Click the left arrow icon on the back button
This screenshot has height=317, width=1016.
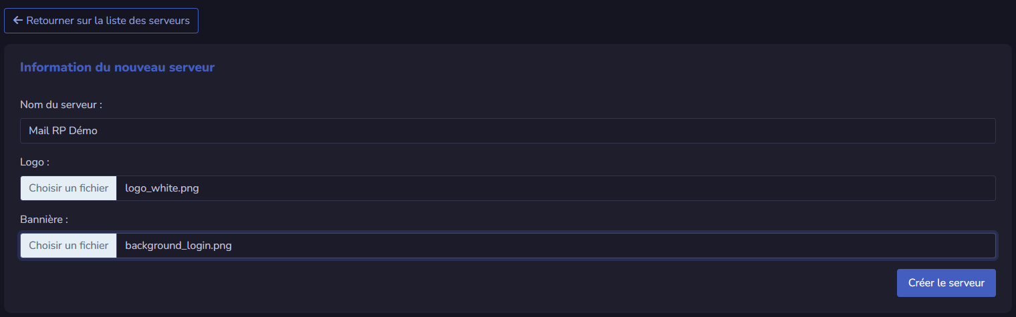click(18, 21)
